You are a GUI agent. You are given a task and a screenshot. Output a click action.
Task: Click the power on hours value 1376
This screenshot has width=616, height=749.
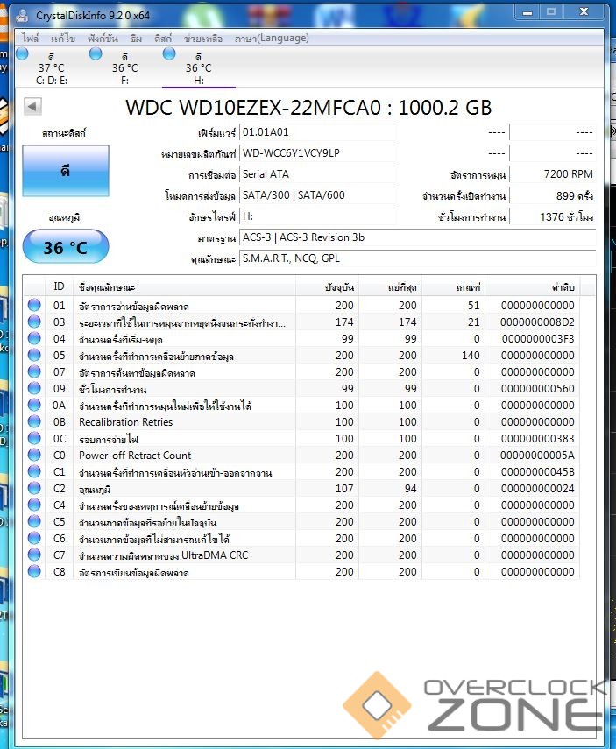click(x=552, y=216)
